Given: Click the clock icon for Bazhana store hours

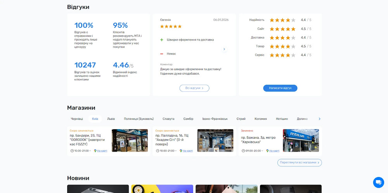Looking at the screenshot, I should pos(243,151).
